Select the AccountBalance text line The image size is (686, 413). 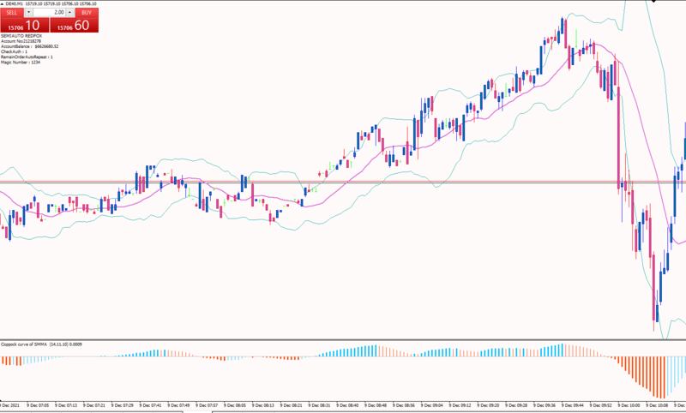click(30, 46)
